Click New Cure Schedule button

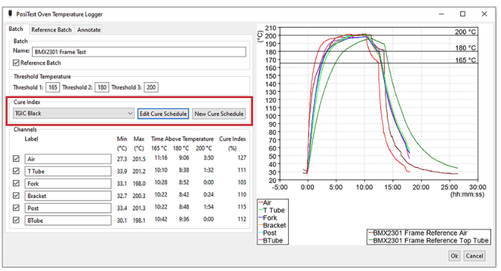coord(219,114)
